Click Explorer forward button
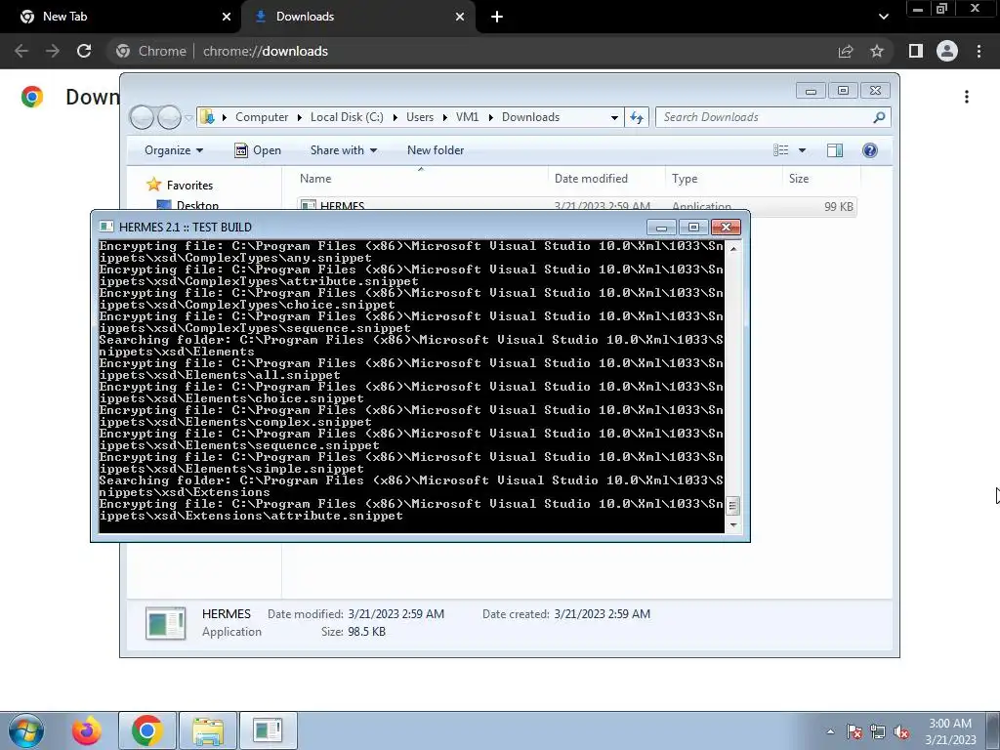This screenshot has width=1000, height=750. 169,117
